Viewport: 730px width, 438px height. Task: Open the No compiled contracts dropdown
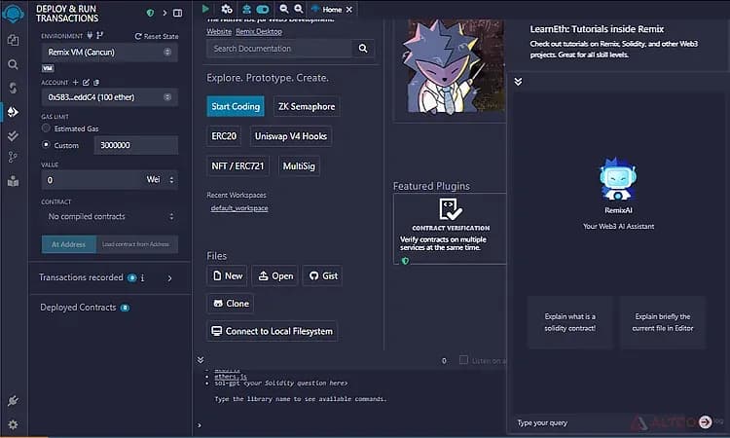tap(110, 216)
